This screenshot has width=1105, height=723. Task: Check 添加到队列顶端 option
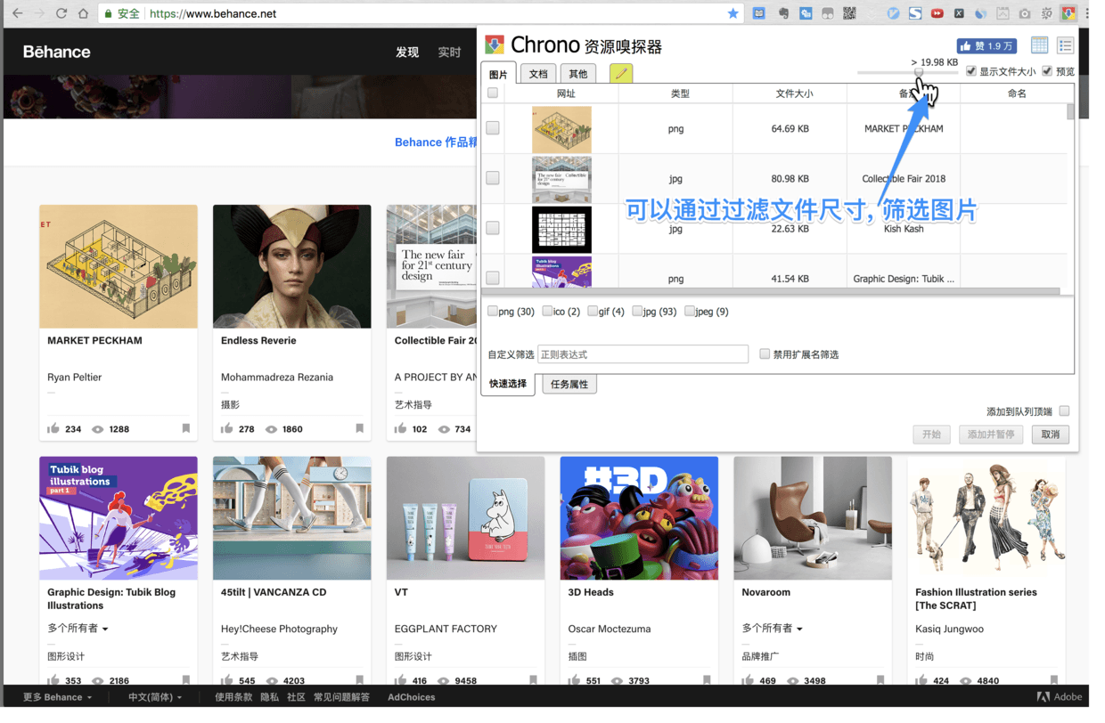1064,411
